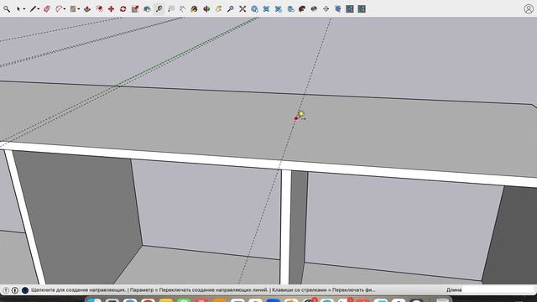Click the Длина measurement input box
This screenshot has width=537, height=302.
point(498,290)
